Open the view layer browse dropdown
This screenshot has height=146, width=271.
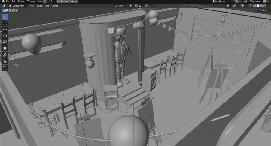246,1
